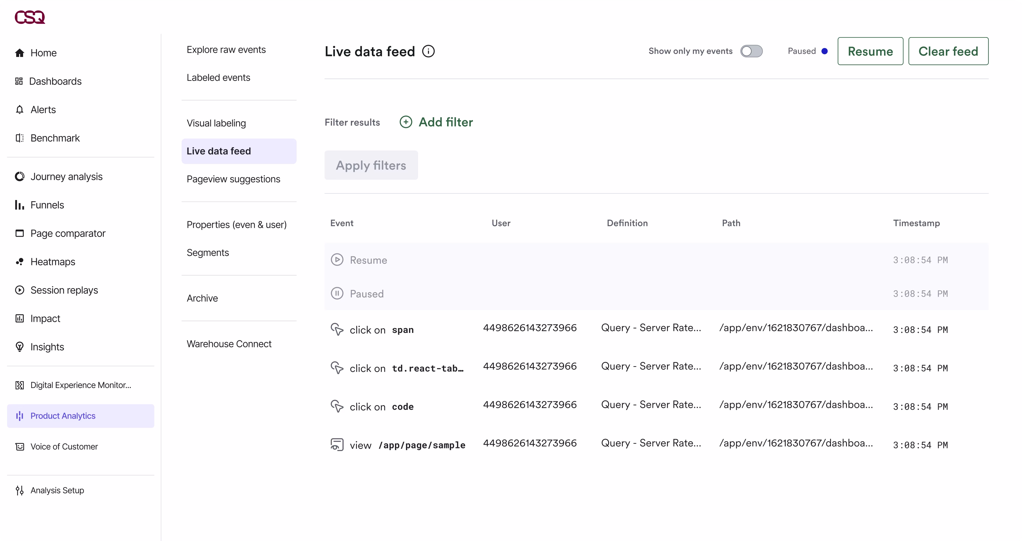Click the Apply filters button
The image size is (1022, 541).
[371, 165]
